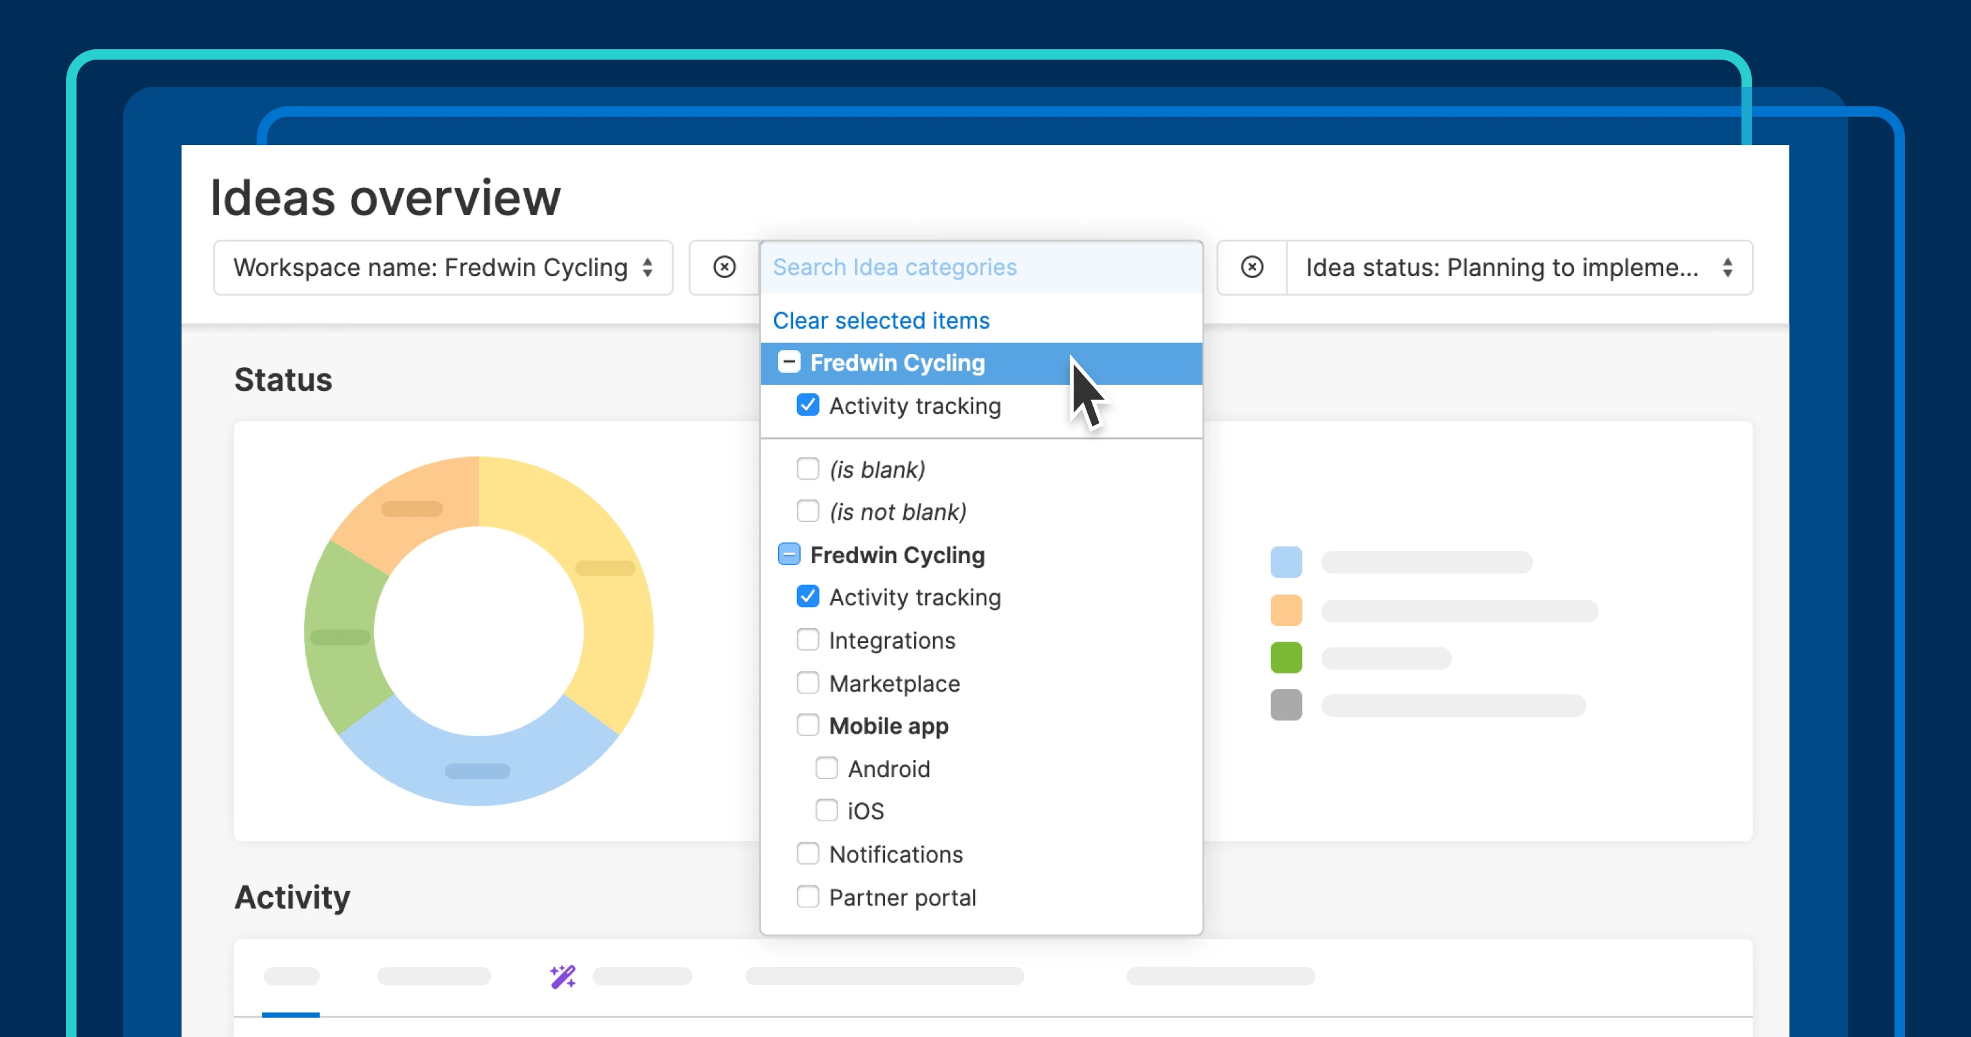The width and height of the screenshot is (1971, 1037).
Task: Click the lower Fredwin Cycling partial-select icon
Action: pos(789,554)
